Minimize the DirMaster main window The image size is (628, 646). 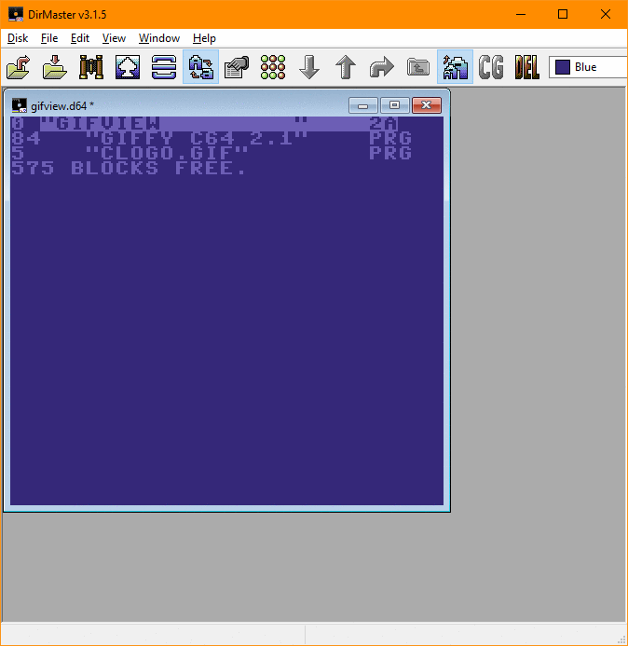(x=521, y=14)
